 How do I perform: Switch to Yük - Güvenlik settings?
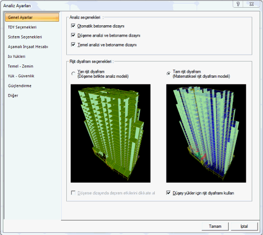pos(21,76)
